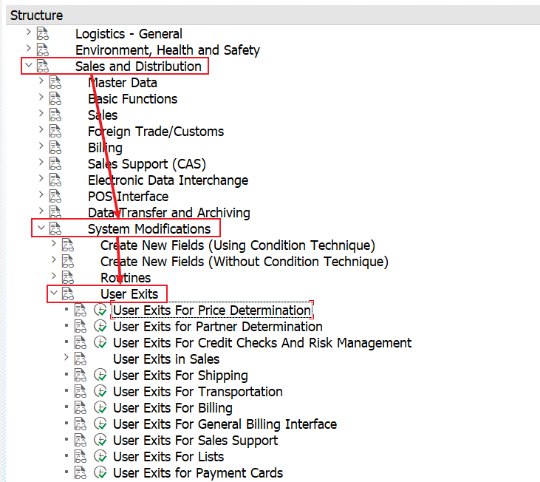Select User Exits For Credit Checks And Risk Management

(x=262, y=343)
